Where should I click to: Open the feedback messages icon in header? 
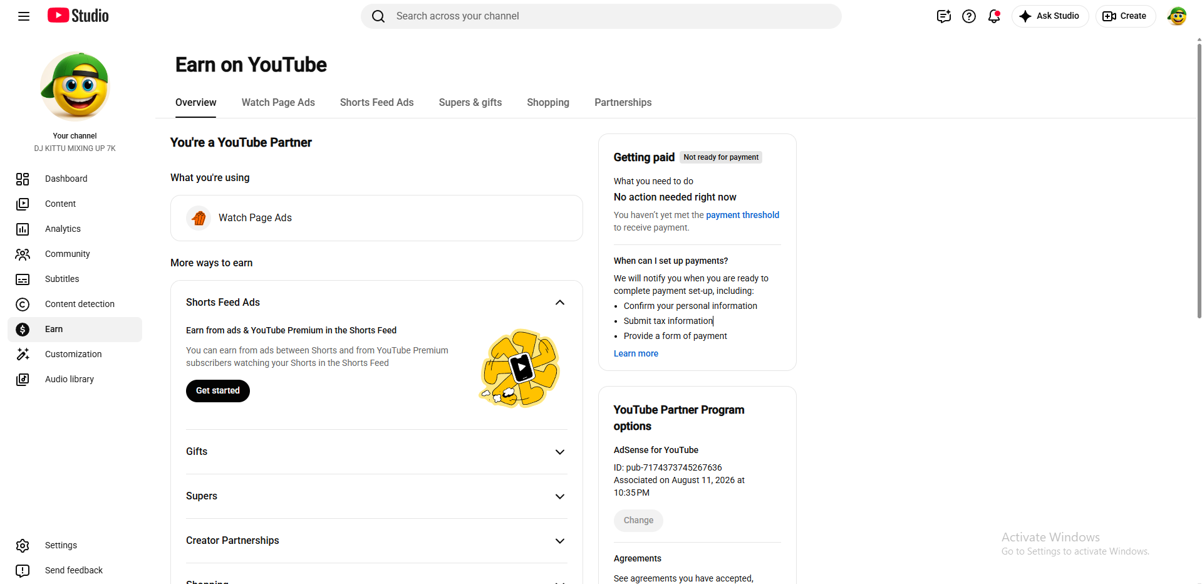coord(944,16)
